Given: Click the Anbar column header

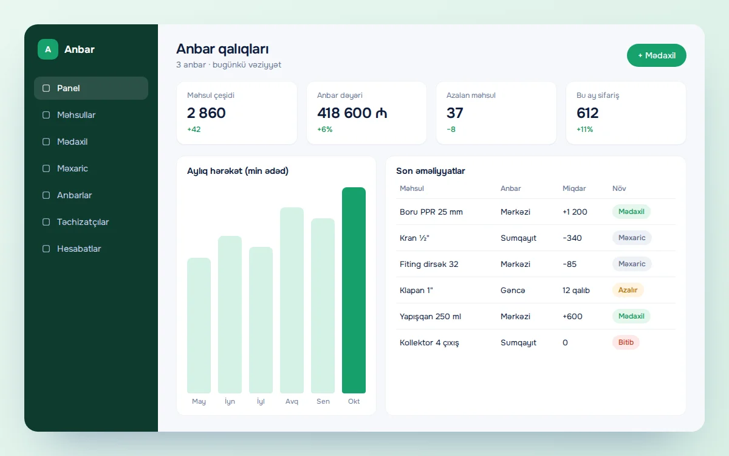Looking at the screenshot, I should 511,188.
